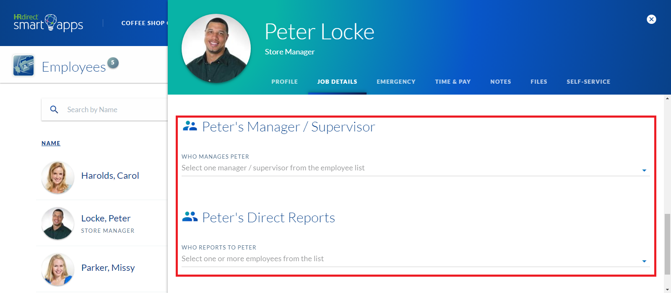This screenshot has width=671, height=293.
Task: Open Peter Locke's large profile photo
Action: [x=216, y=48]
